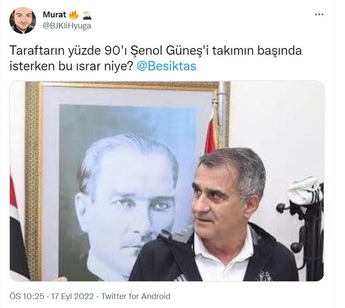Click the 17 Eyl 2022 date
This screenshot has height=308, width=345.
(73, 296)
